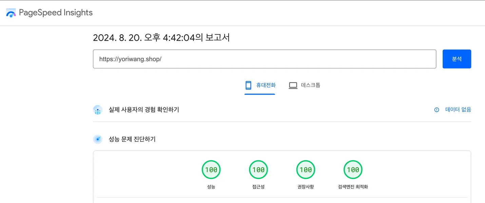This screenshot has height=203, width=485.
Task: Open the PageSpeed Insights title link
Action: point(56,13)
